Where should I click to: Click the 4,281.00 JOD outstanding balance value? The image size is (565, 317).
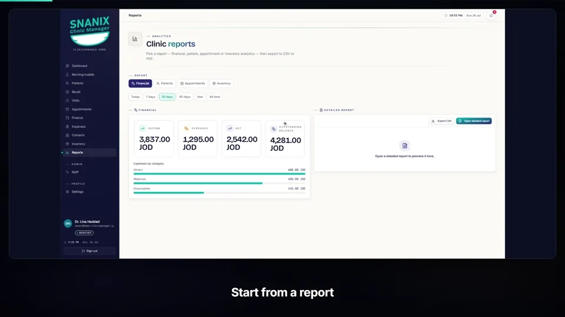coord(285,144)
